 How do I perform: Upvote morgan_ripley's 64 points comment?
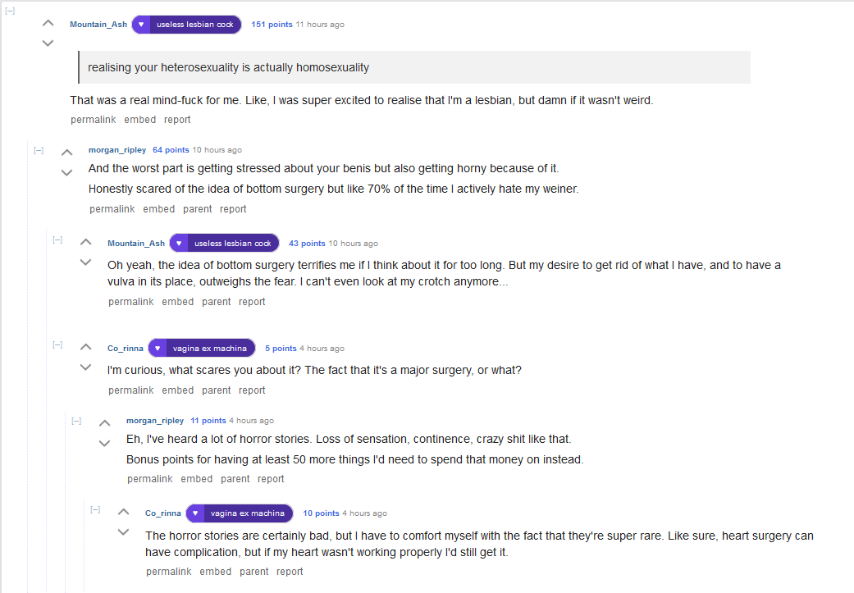pos(67,153)
